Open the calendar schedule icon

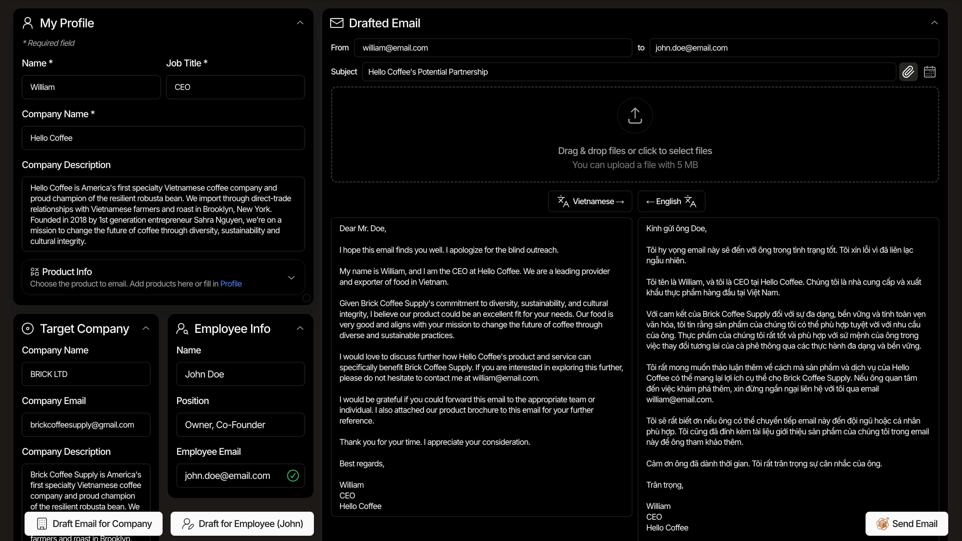(929, 72)
